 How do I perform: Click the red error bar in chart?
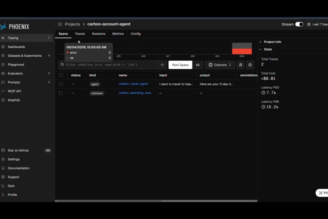pyautogui.click(x=242, y=51)
